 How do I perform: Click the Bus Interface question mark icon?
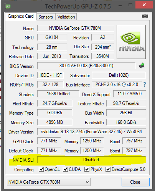click(x=145, y=85)
